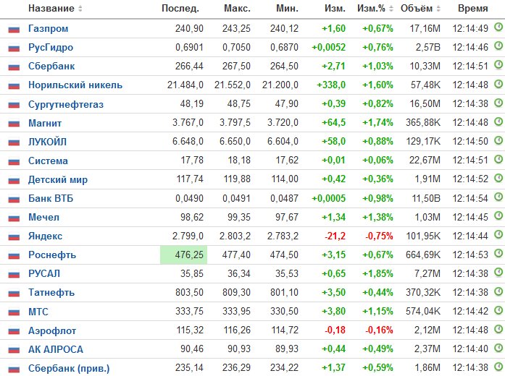Open the Сбербанк stock link
The height and width of the screenshot is (376, 505).
[x=51, y=67]
